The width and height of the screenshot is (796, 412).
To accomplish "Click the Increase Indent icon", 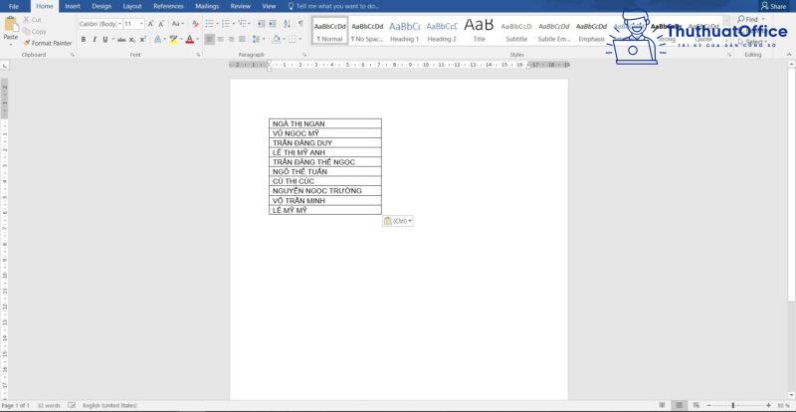I will click(x=273, y=24).
